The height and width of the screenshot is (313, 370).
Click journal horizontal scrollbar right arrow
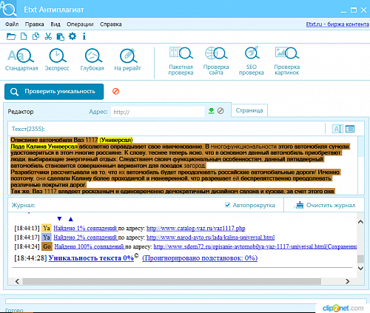[x=347, y=281]
